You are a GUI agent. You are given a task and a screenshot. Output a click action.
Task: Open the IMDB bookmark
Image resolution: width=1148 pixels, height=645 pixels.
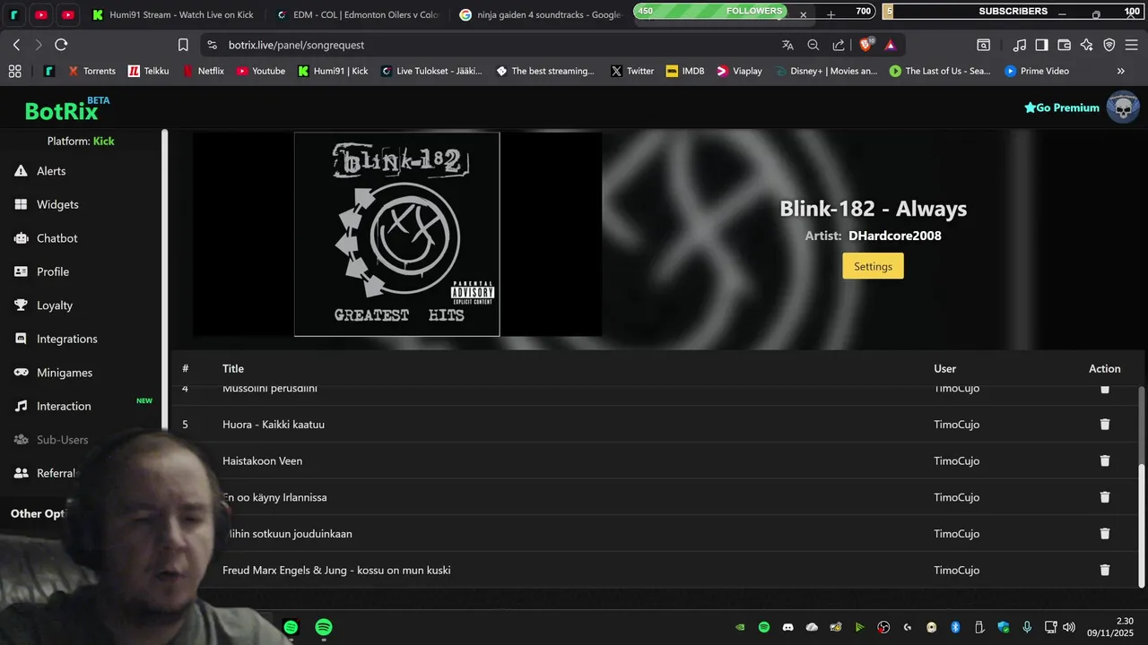pos(685,71)
